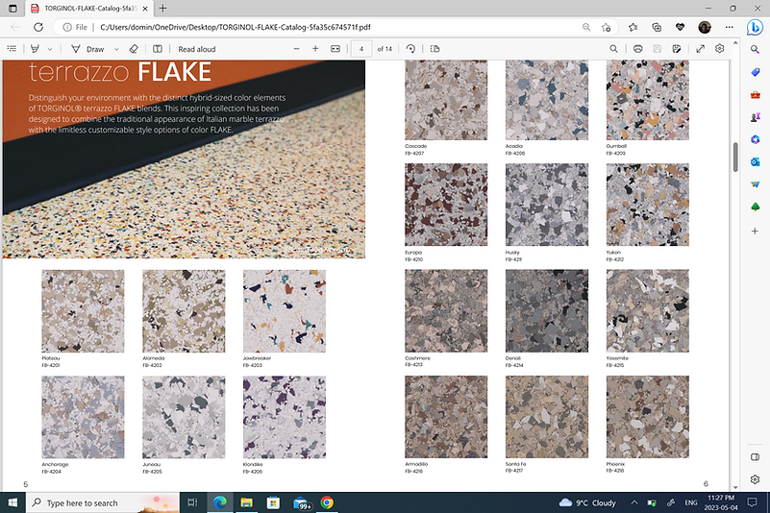770x513 pixels.
Task: Open Bing Copilot sidebar button
Action: 755,28
